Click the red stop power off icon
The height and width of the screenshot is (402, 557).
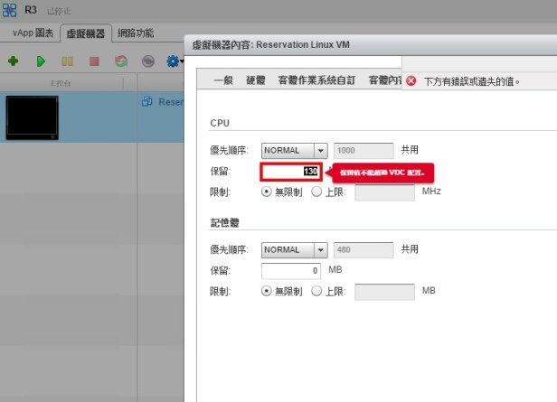[94, 61]
